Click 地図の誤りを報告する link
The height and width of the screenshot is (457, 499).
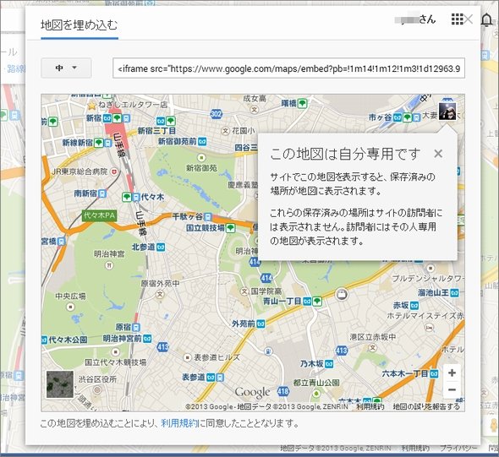(426, 406)
